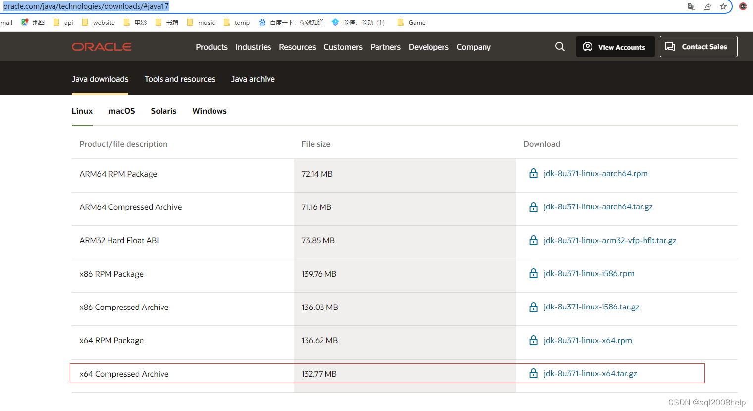Click lock icon beside jdk-8u371-linux-aarch64.tar.gz
The width and height of the screenshot is (753, 411).
(533, 206)
